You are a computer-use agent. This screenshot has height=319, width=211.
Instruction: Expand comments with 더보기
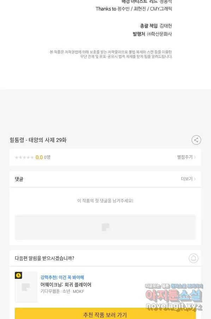pos(188,179)
